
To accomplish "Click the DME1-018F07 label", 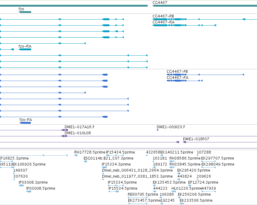I will point(196,139).
